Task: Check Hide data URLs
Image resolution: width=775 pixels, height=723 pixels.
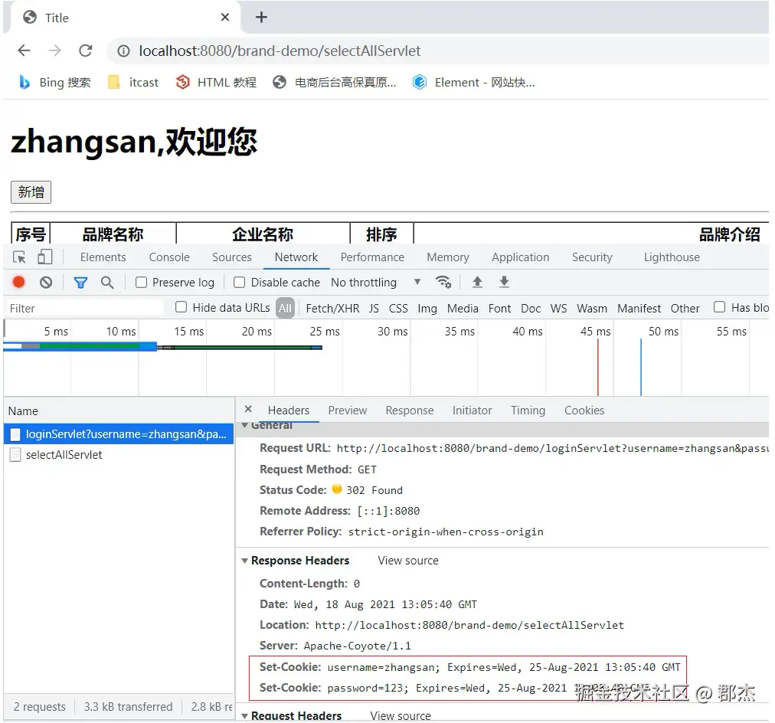Action: click(x=181, y=307)
